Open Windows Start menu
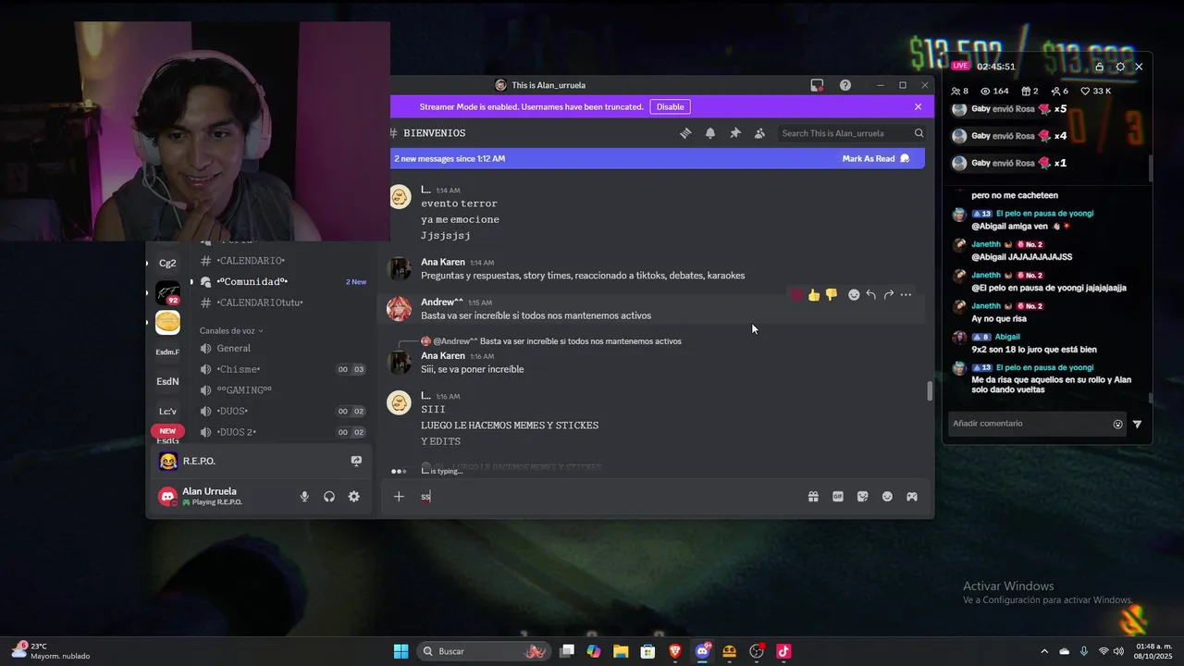1184x666 pixels. 401,651
